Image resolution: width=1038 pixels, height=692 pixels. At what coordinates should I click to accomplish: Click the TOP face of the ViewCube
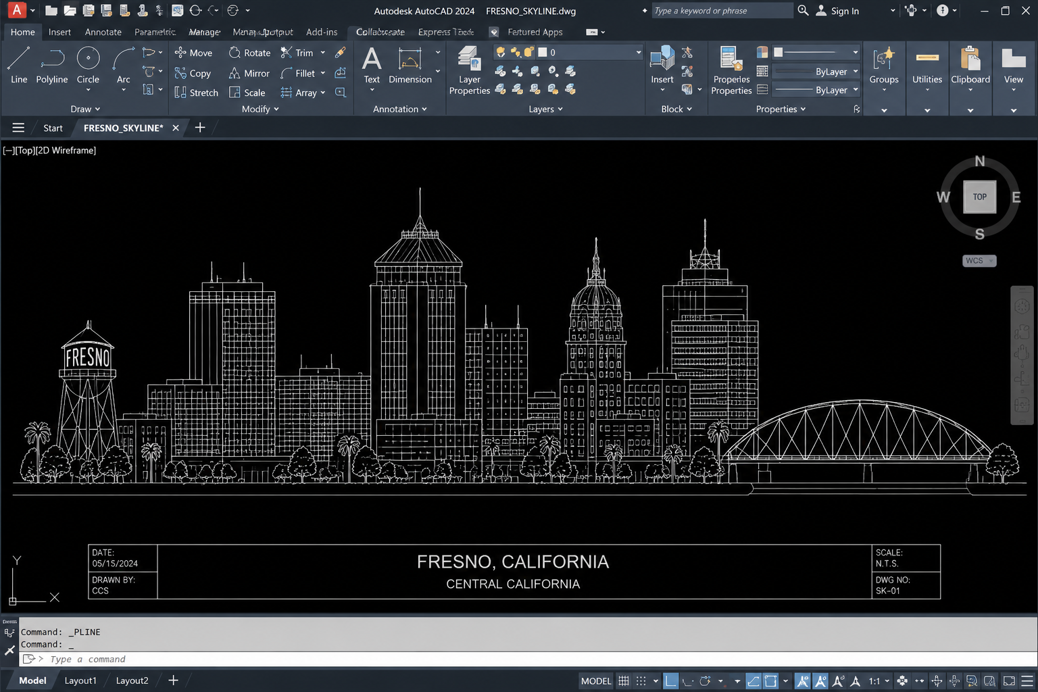pyautogui.click(x=980, y=197)
